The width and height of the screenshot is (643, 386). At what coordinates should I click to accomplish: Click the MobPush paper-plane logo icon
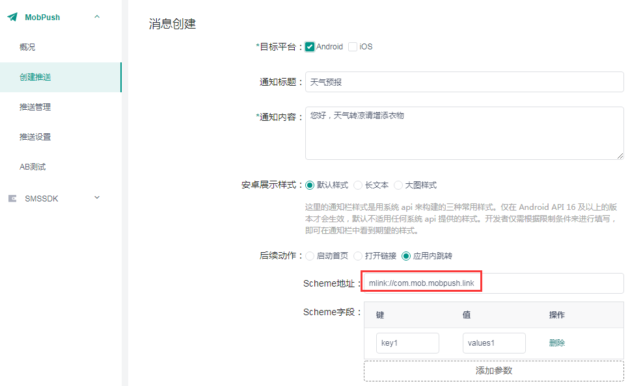[12, 17]
